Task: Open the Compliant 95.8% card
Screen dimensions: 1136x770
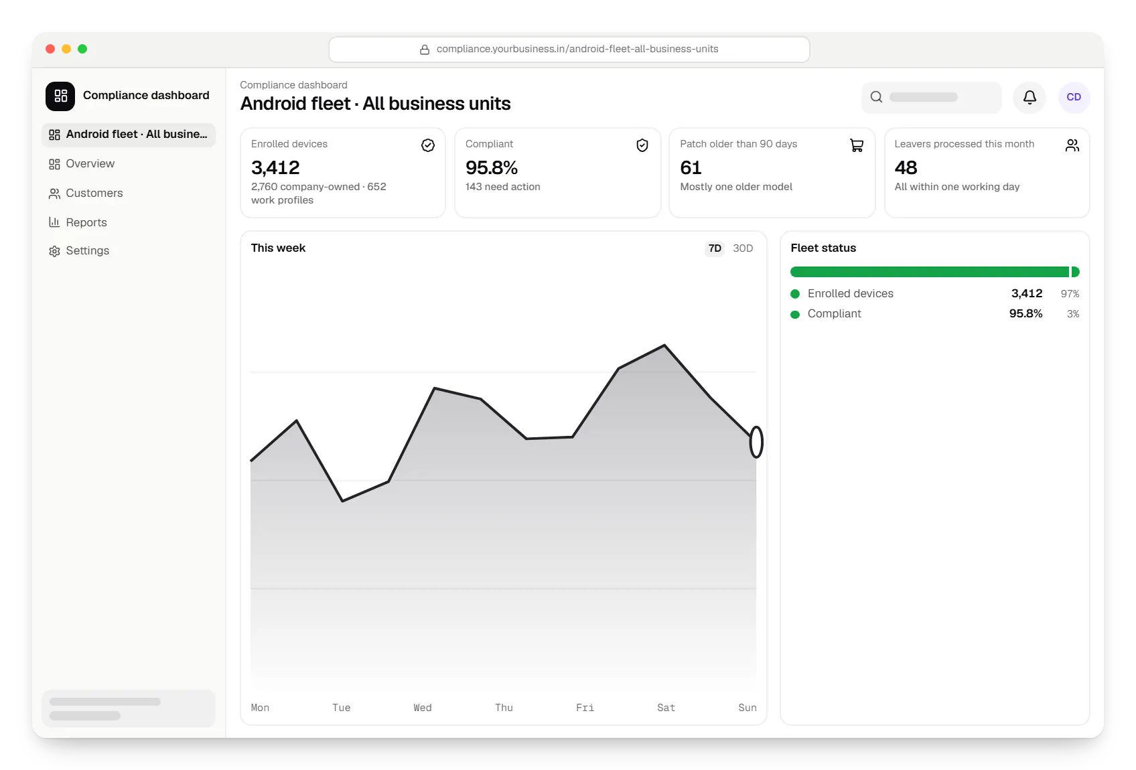Action: coord(557,173)
